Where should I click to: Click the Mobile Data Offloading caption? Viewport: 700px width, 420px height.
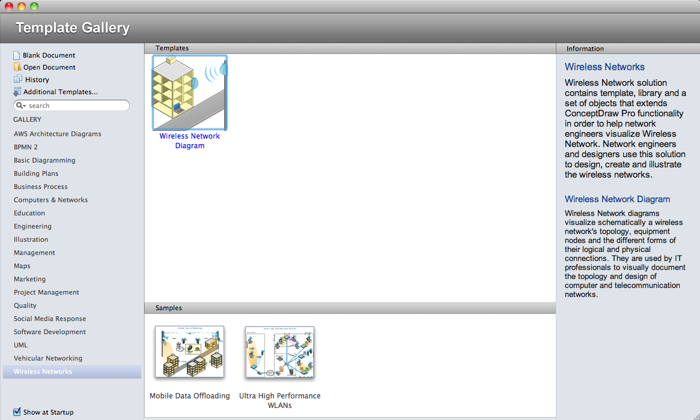(190, 396)
